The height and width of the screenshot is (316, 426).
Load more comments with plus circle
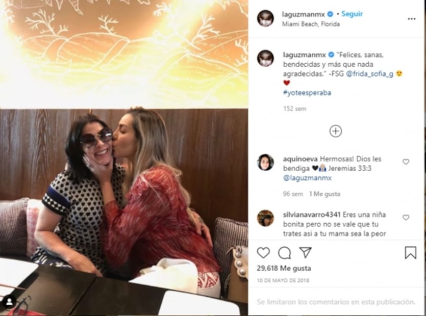tap(336, 131)
